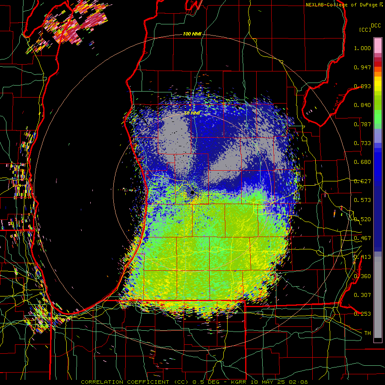Click the 0.787 legend value
This screenshot has width=385, height=385.
click(362, 124)
